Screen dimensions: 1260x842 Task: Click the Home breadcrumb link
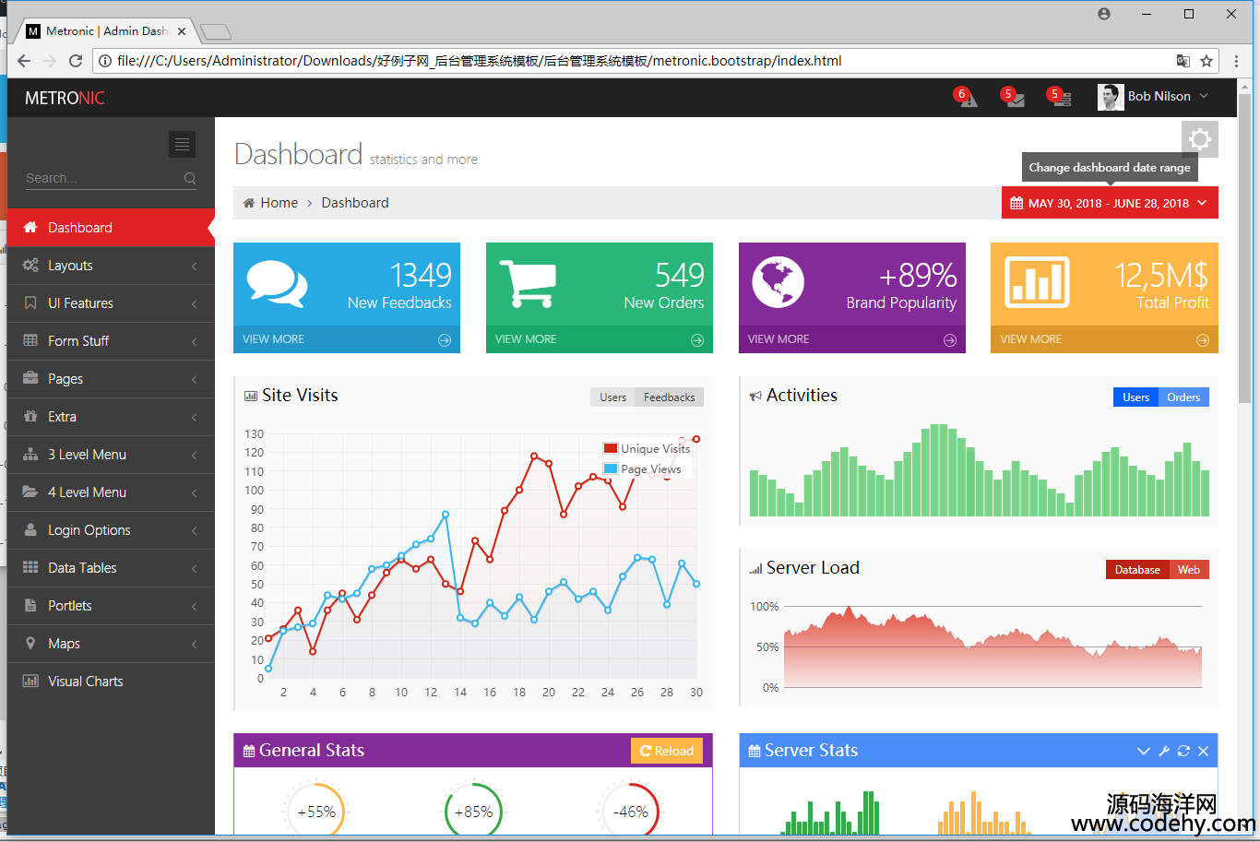[279, 203]
